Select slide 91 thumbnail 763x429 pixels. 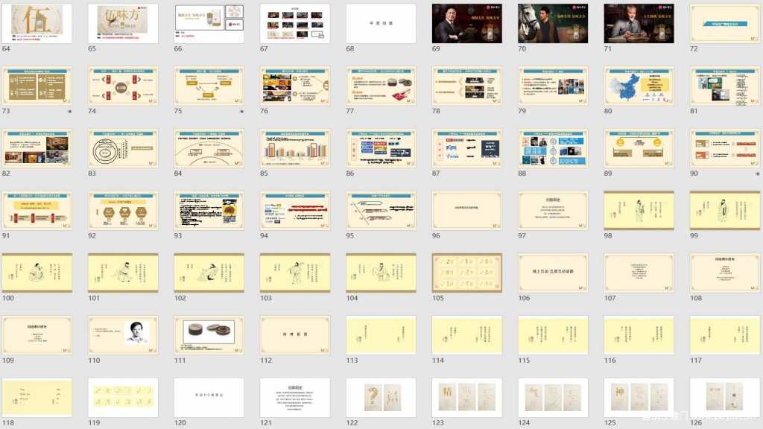tap(37, 211)
